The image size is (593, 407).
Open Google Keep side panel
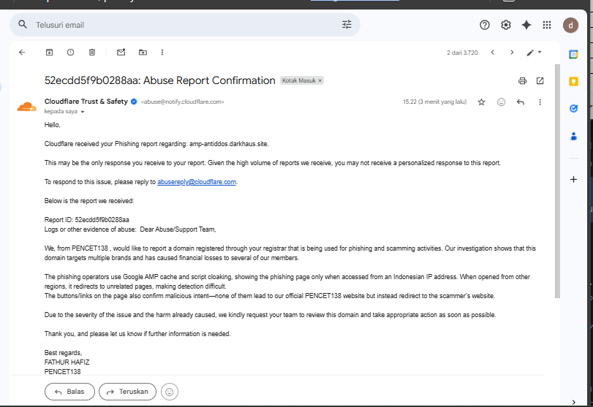click(573, 81)
